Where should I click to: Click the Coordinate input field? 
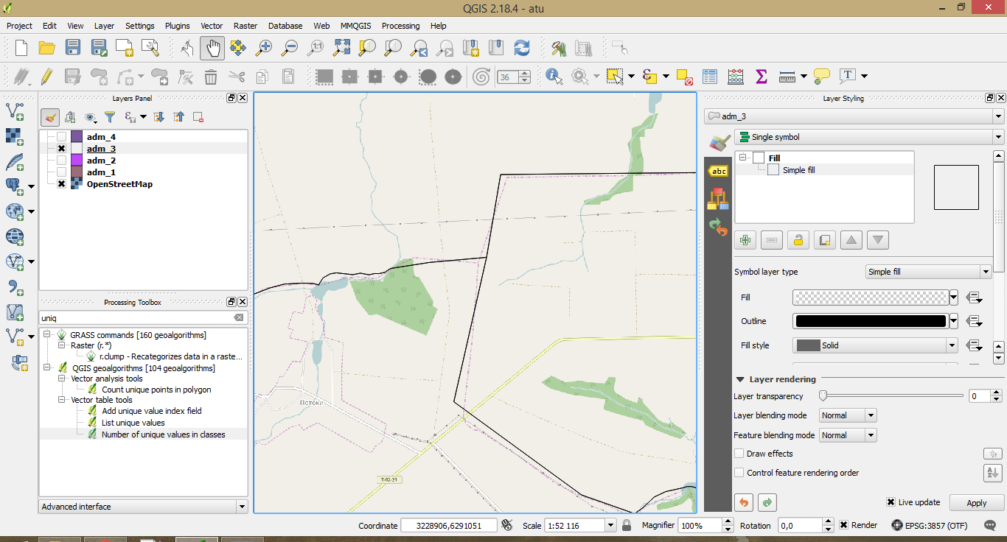448,526
